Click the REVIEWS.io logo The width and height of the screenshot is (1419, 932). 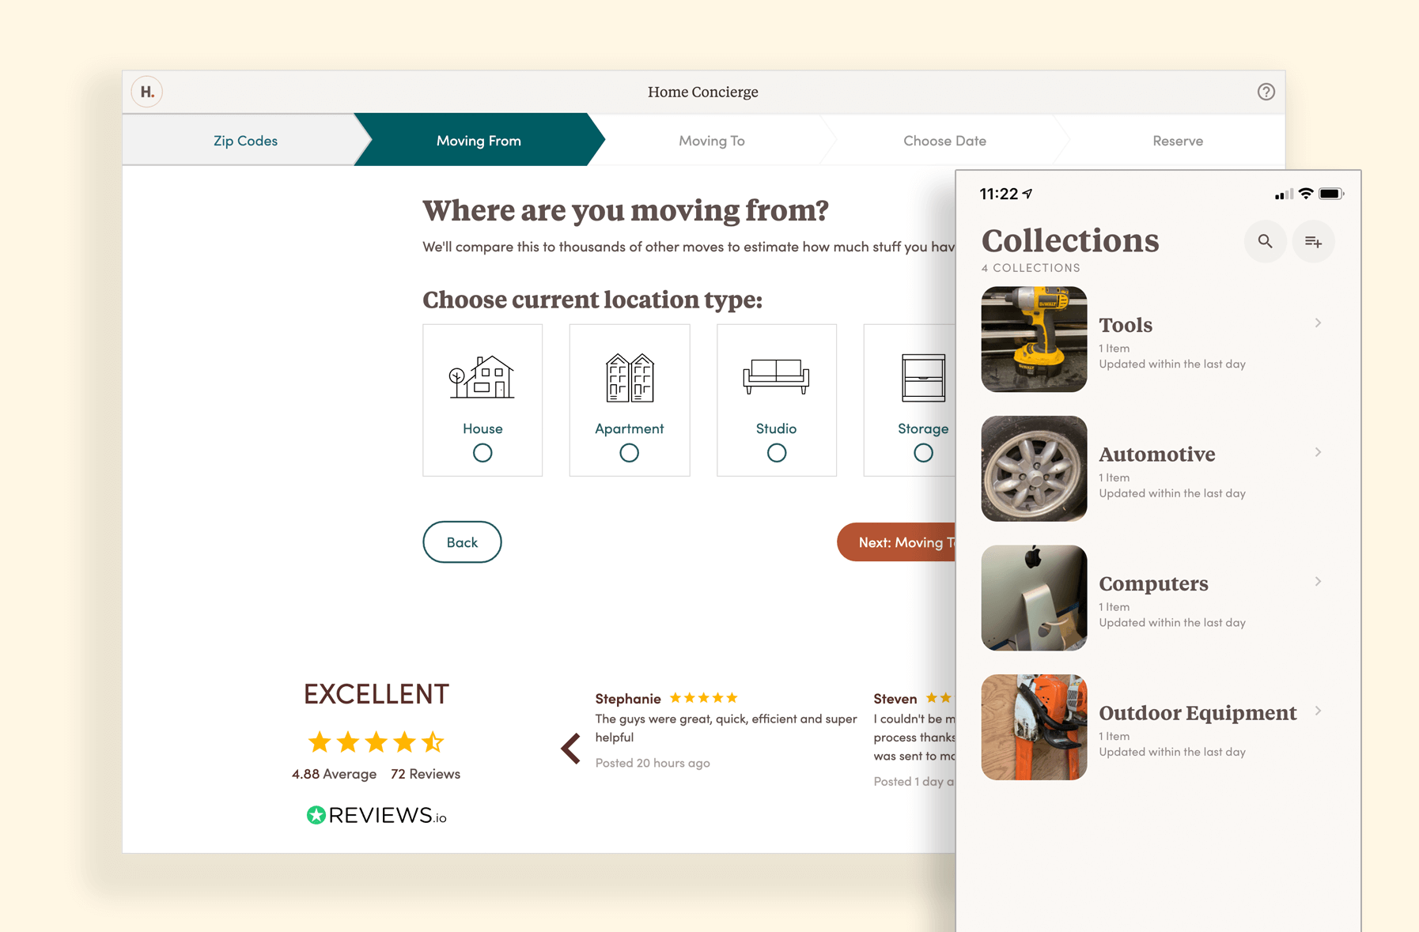click(x=377, y=815)
